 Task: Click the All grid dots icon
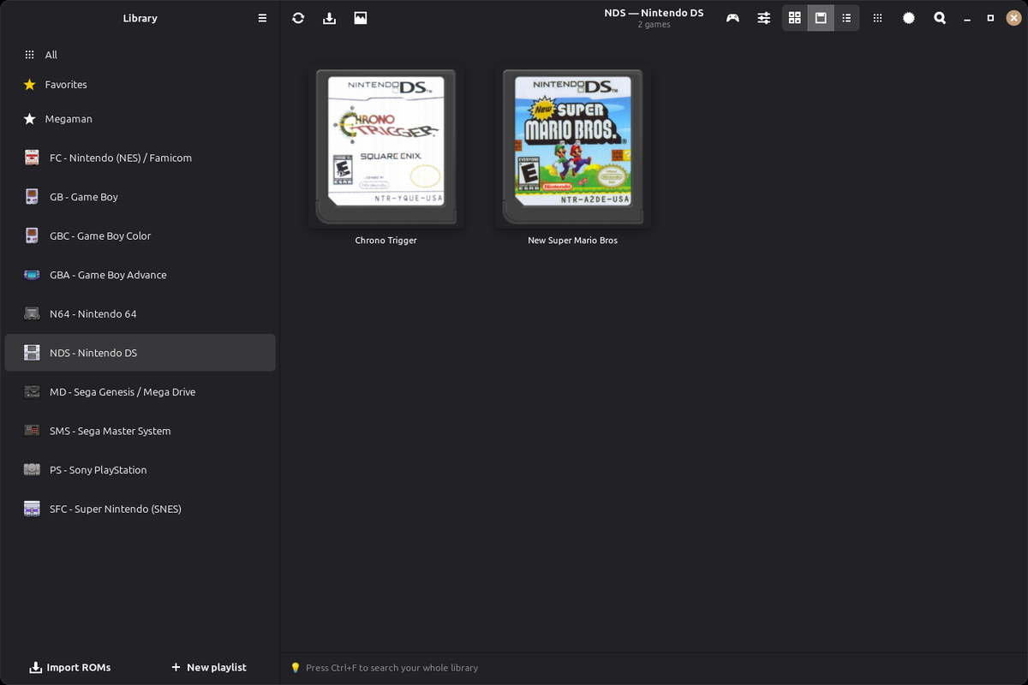tap(30, 55)
